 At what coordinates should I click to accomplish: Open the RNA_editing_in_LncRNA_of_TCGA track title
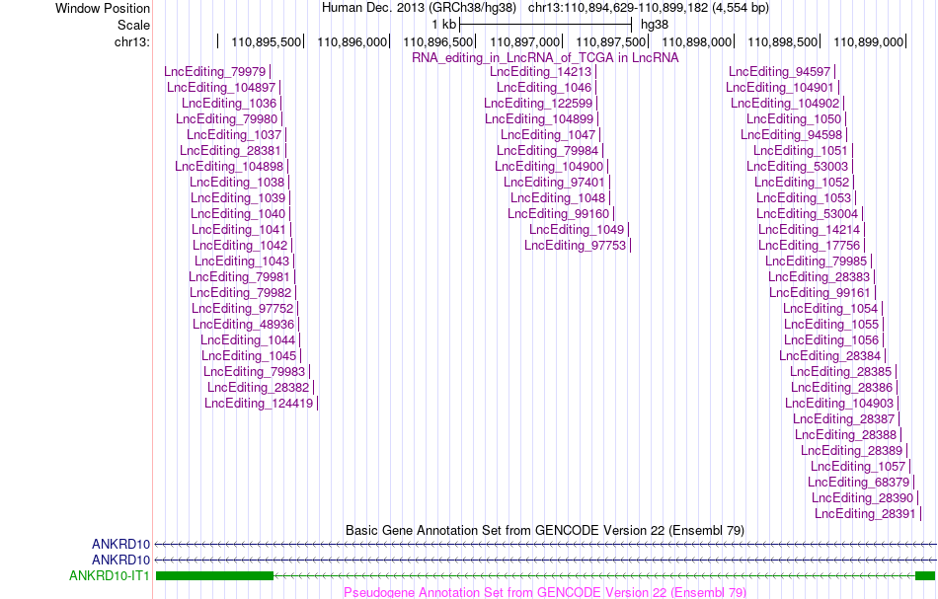tap(545, 58)
